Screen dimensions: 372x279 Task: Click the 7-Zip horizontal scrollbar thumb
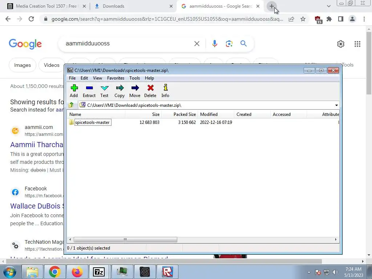click(x=125, y=239)
